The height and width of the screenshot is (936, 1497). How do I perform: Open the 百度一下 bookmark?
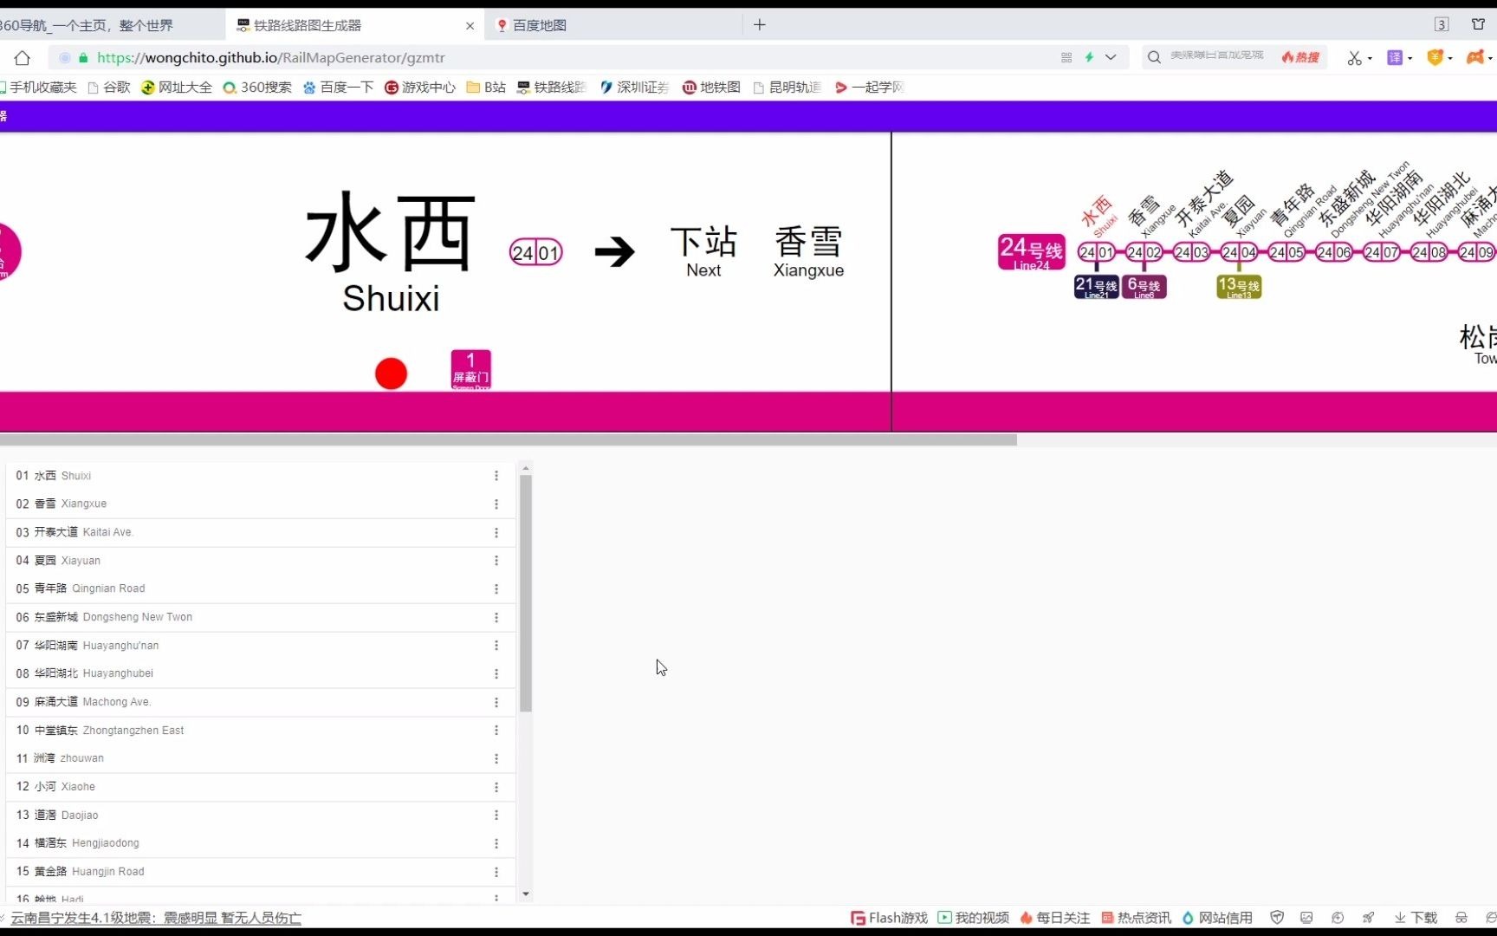click(339, 88)
